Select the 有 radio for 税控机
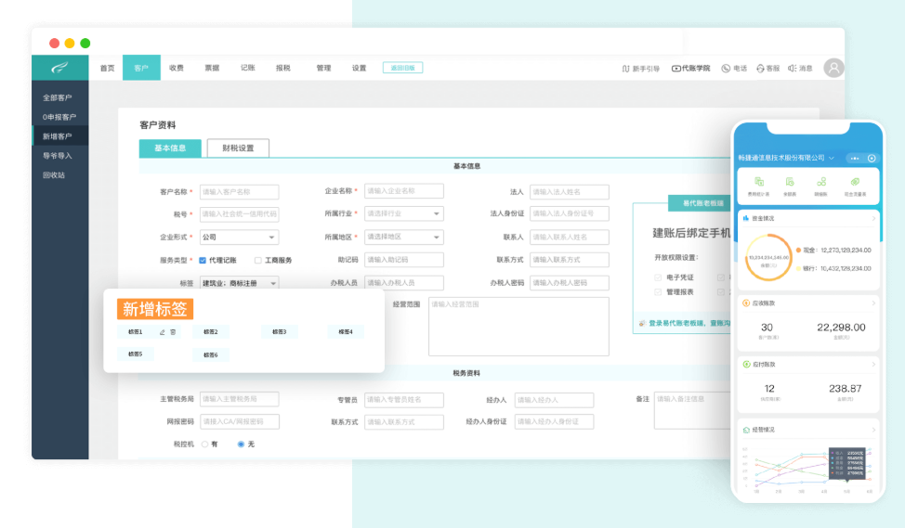 pos(204,444)
